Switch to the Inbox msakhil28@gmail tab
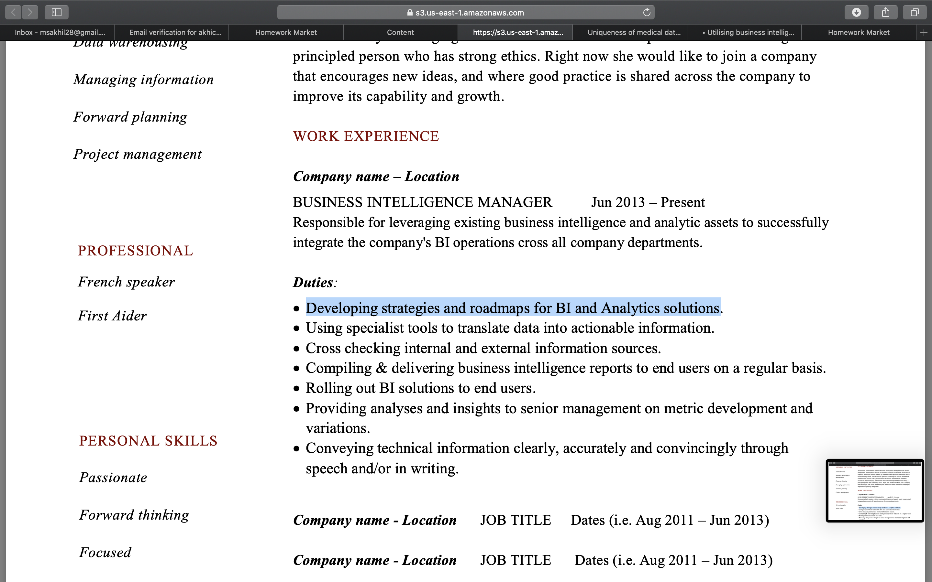This screenshot has height=582, width=932. coord(57,33)
